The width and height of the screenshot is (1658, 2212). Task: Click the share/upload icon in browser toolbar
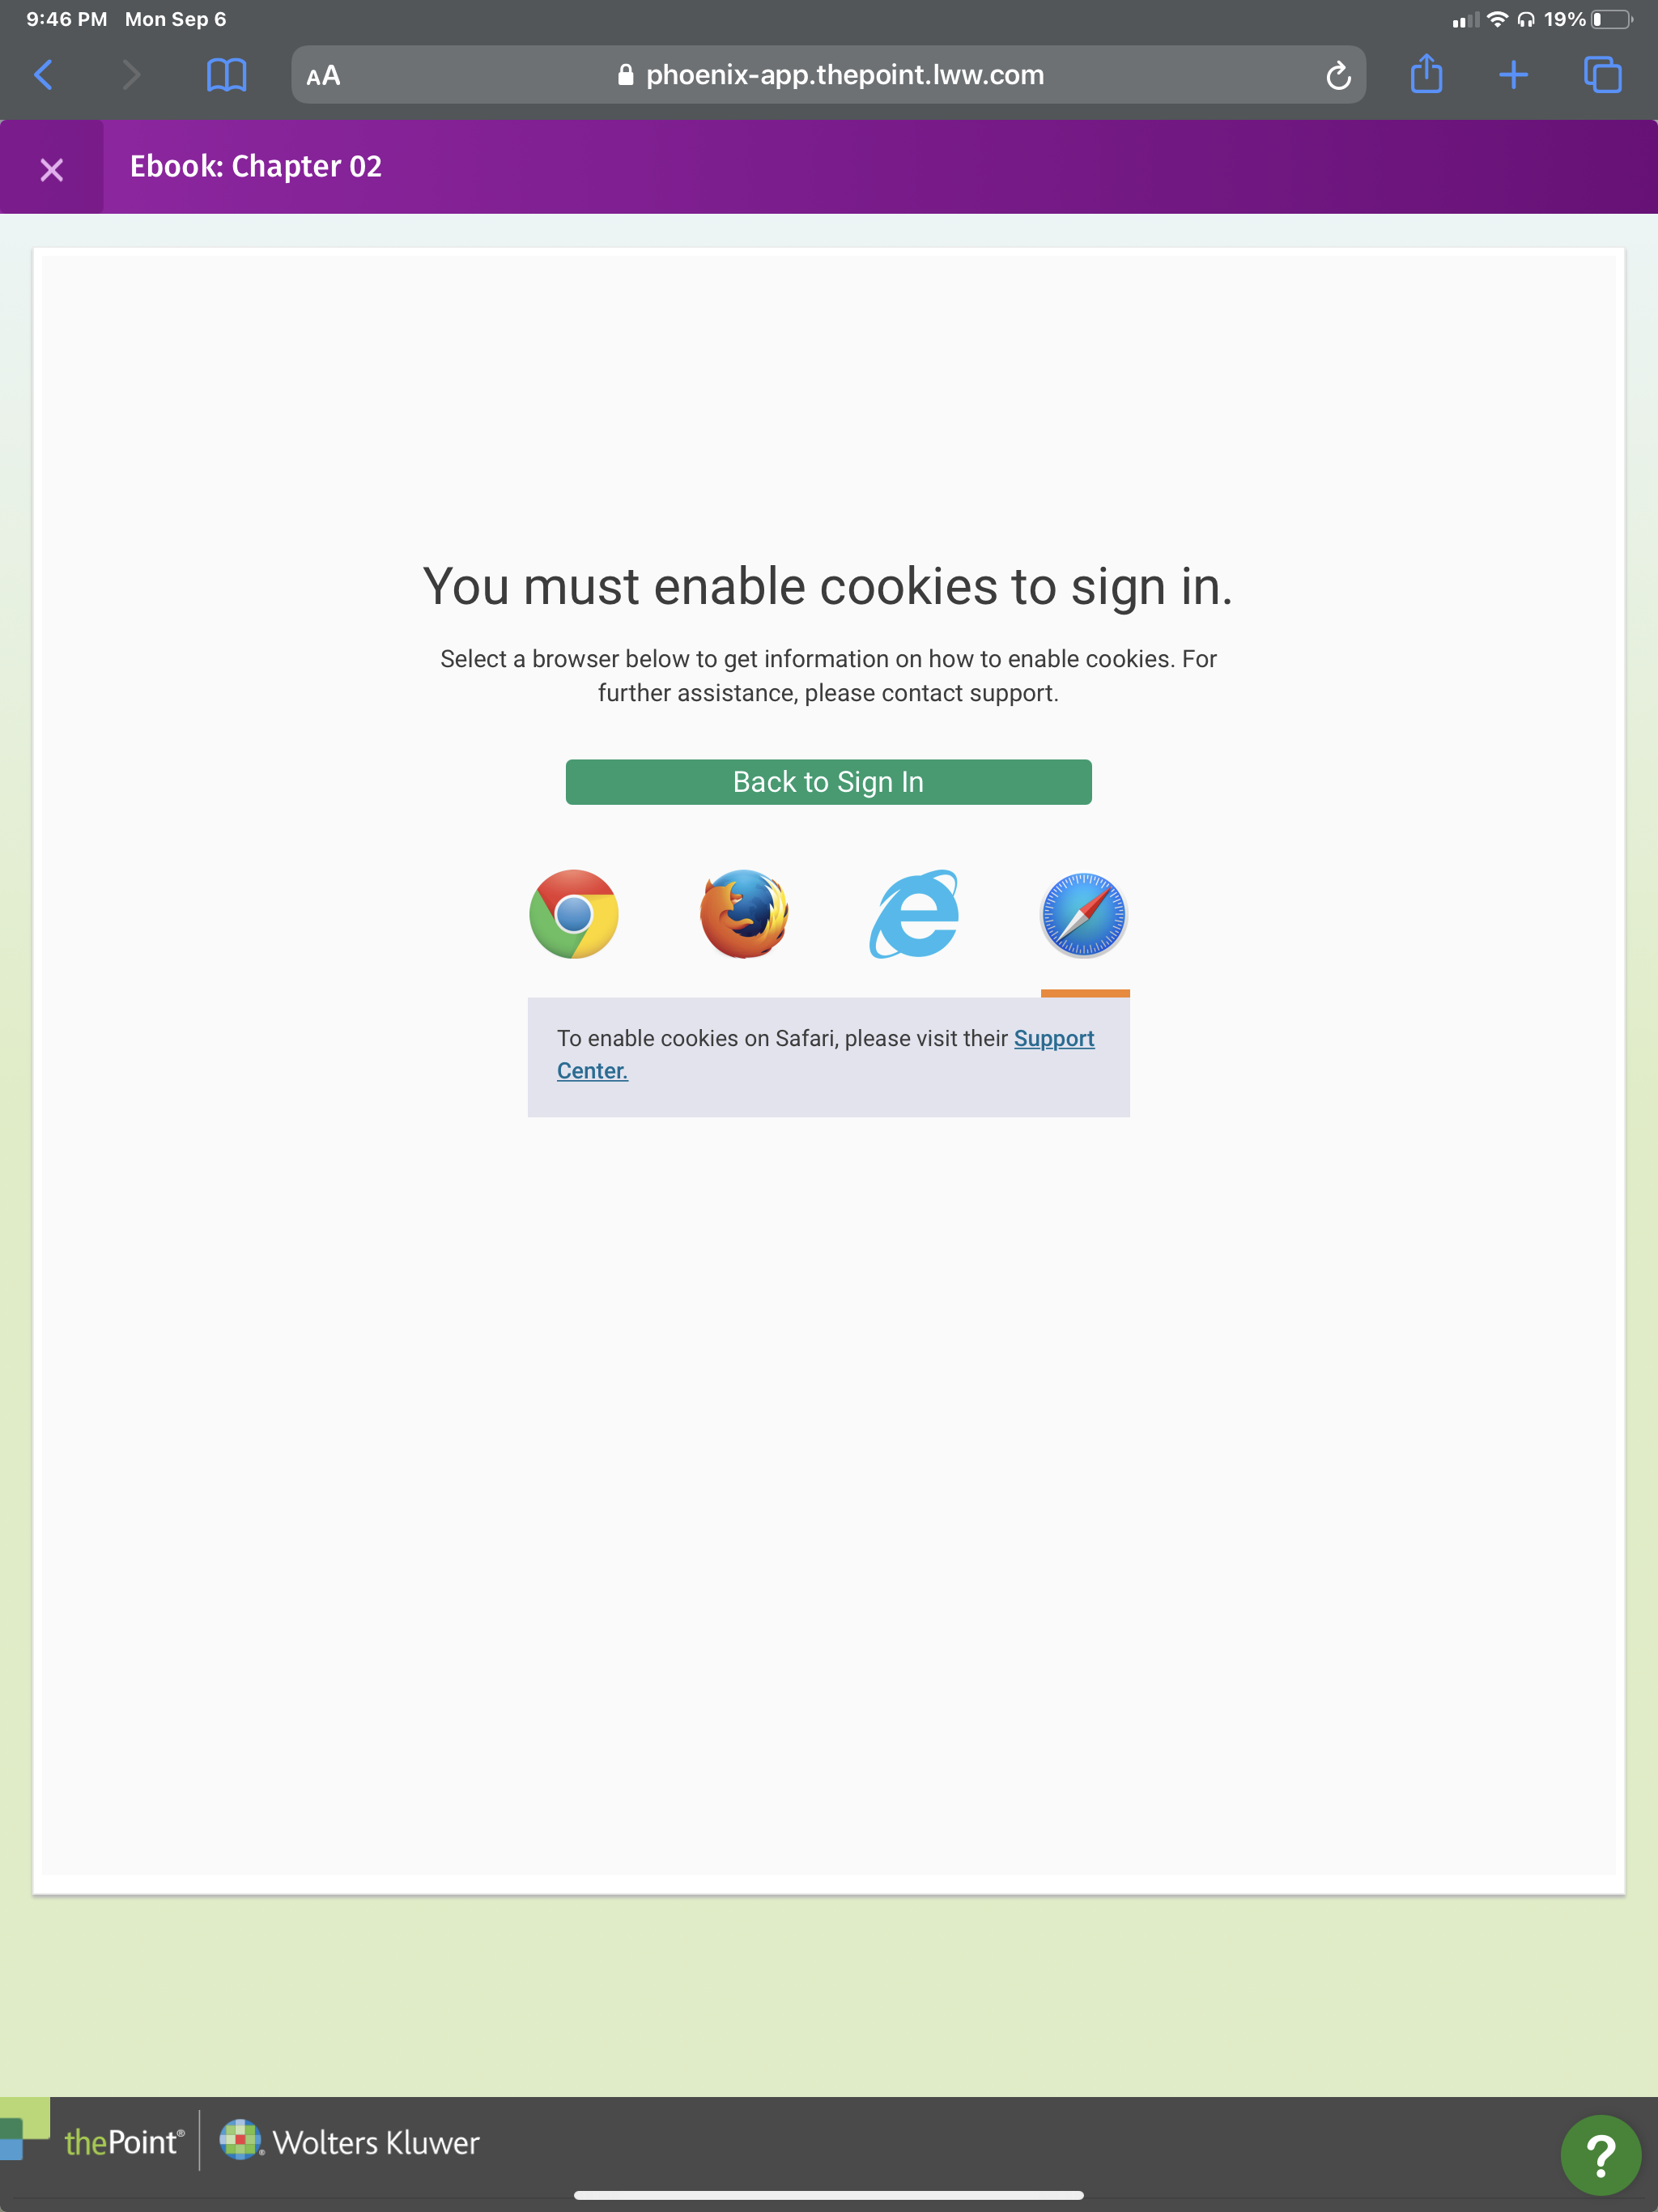click(1428, 75)
